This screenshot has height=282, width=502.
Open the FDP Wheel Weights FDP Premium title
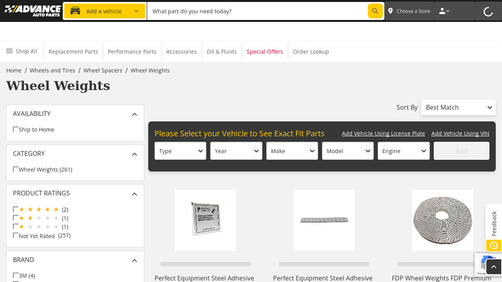click(x=441, y=278)
